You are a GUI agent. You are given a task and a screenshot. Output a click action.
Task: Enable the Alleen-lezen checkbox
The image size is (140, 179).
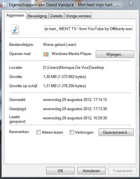point(39,132)
